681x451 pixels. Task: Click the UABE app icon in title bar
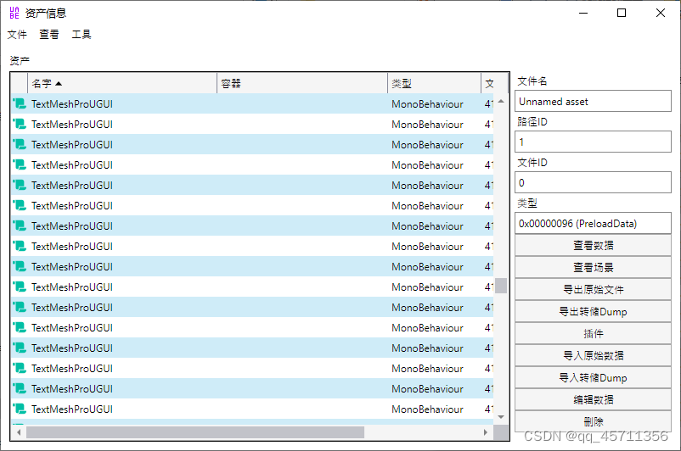pyautogui.click(x=14, y=13)
